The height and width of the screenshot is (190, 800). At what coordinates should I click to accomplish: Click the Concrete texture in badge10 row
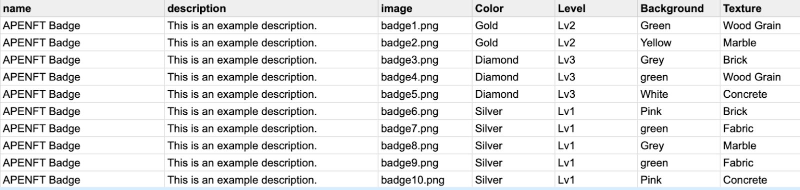click(x=760, y=180)
